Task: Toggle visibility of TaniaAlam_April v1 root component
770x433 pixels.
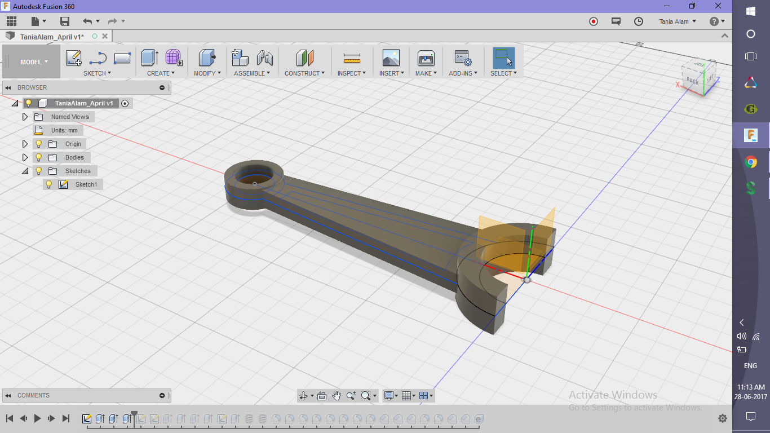Action: pos(28,103)
